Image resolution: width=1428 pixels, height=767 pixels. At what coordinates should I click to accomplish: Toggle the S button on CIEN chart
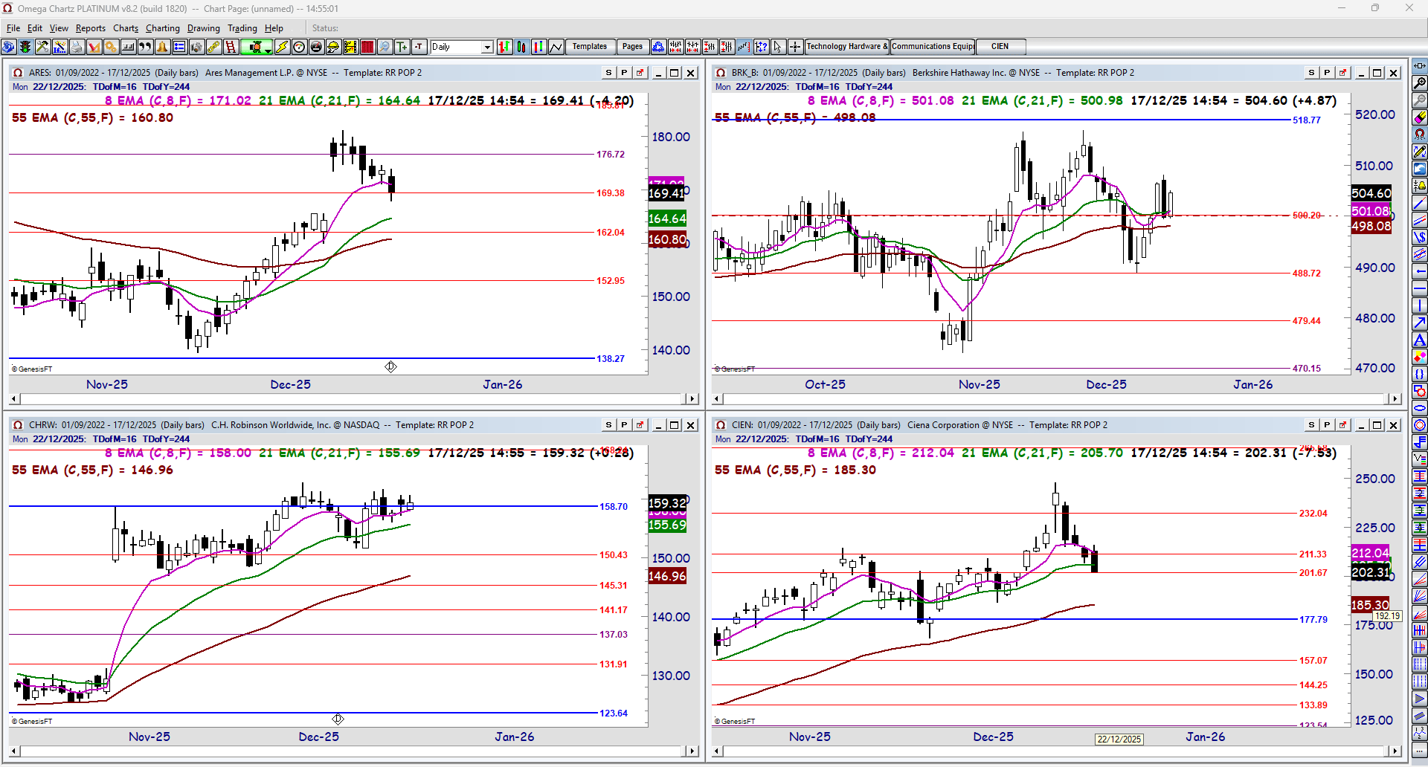(1311, 425)
